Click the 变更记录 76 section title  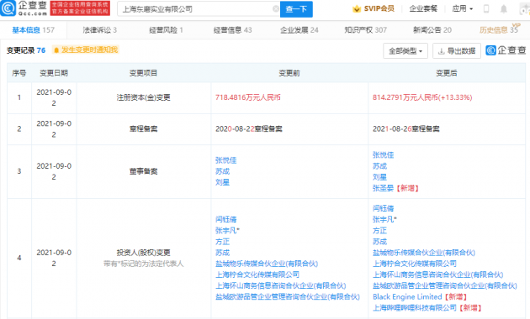26,50
